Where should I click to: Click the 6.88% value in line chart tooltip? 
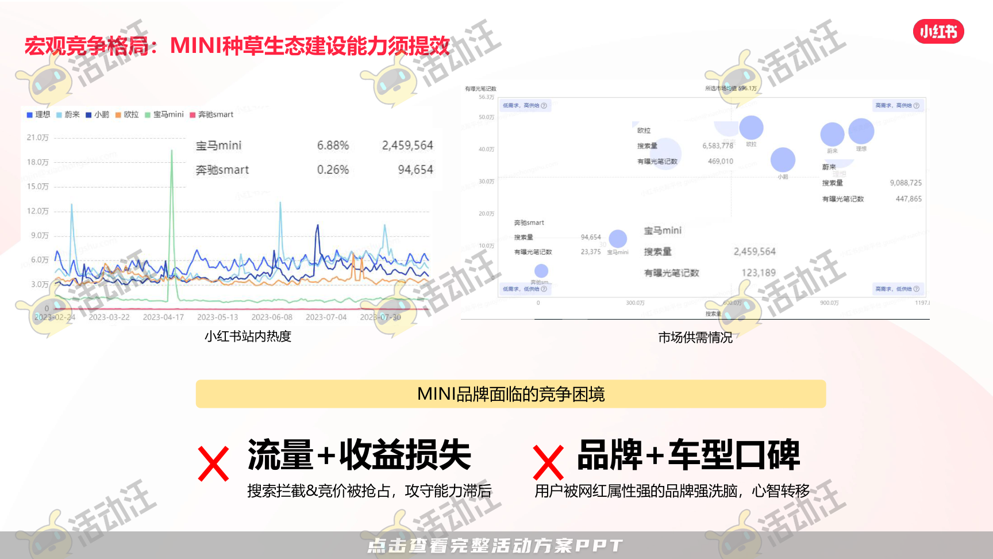click(333, 146)
